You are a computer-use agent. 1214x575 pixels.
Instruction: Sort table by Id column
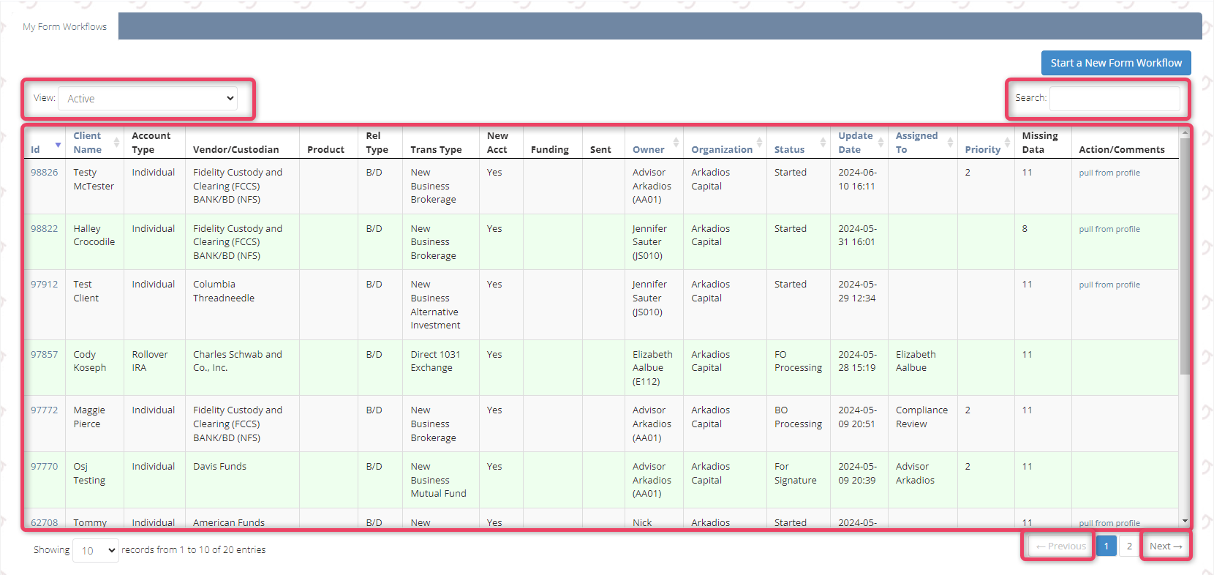pyautogui.click(x=45, y=143)
